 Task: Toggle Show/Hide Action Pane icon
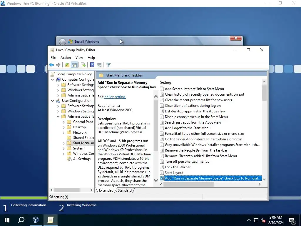coord(99,65)
